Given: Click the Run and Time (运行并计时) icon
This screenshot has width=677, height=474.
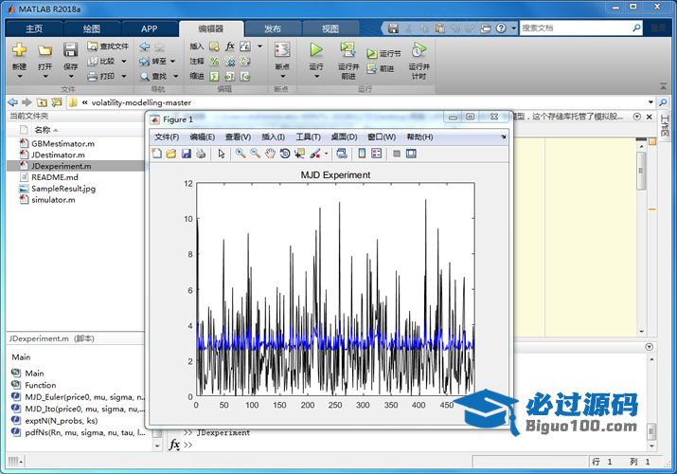Looking at the screenshot, I should (419, 49).
